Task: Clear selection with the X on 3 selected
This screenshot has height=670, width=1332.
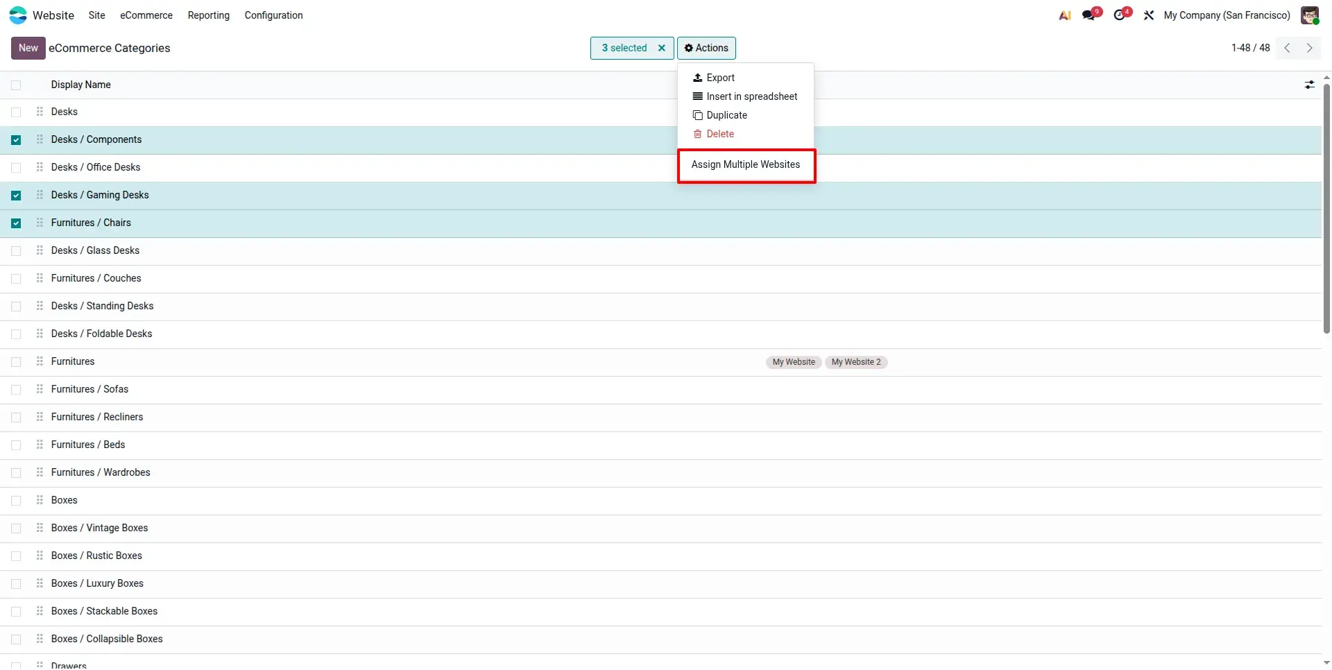Action: [662, 48]
